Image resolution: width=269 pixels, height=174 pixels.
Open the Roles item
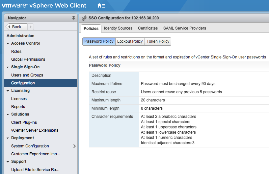click(x=16, y=52)
